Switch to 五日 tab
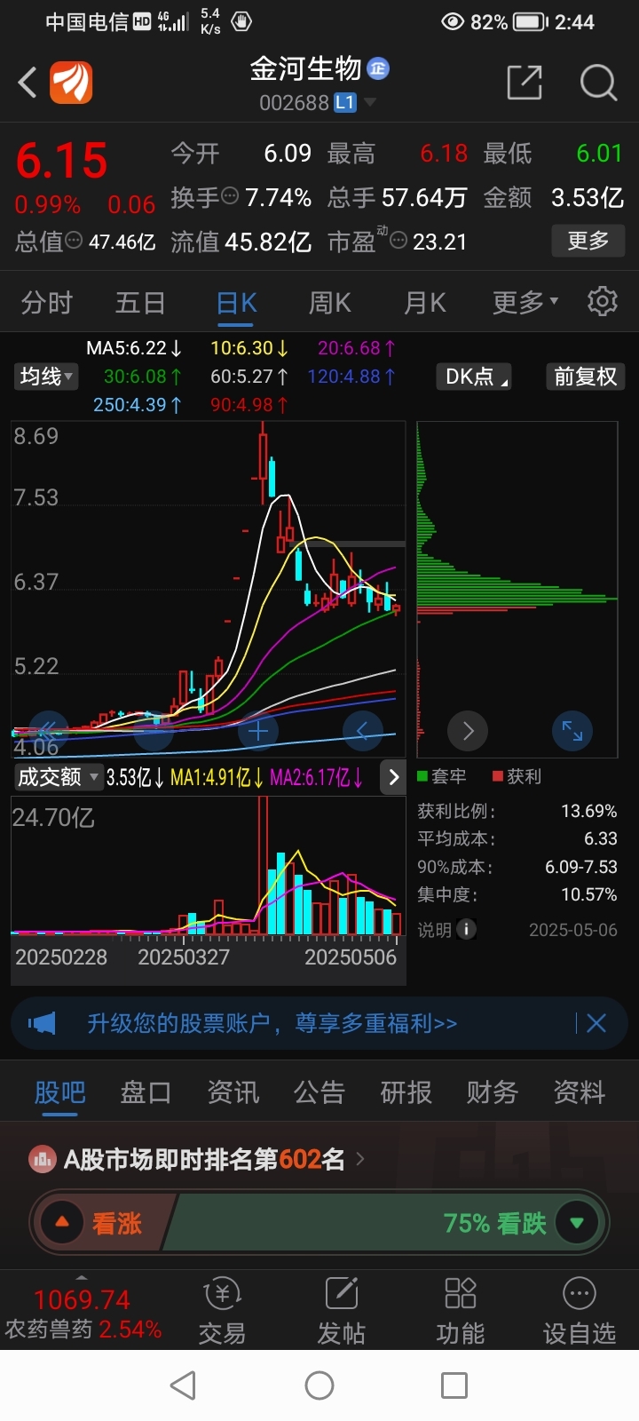 pyautogui.click(x=140, y=302)
